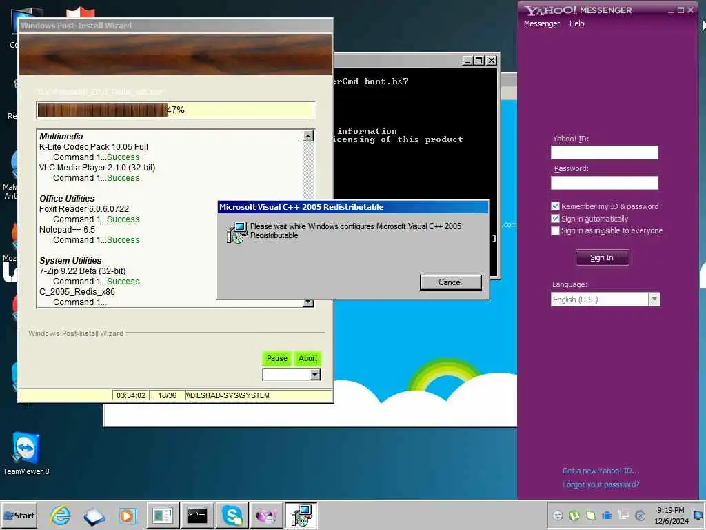Click the Yahoo! ID input field
Image resolution: width=706 pixels, height=530 pixels.
[x=604, y=153]
